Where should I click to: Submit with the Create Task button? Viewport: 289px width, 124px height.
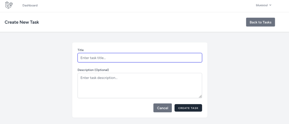[188, 108]
